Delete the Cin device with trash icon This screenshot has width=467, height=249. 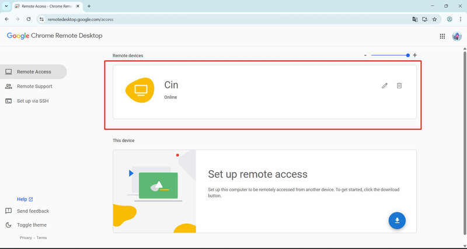pyautogui.click(x=399, y=86)
